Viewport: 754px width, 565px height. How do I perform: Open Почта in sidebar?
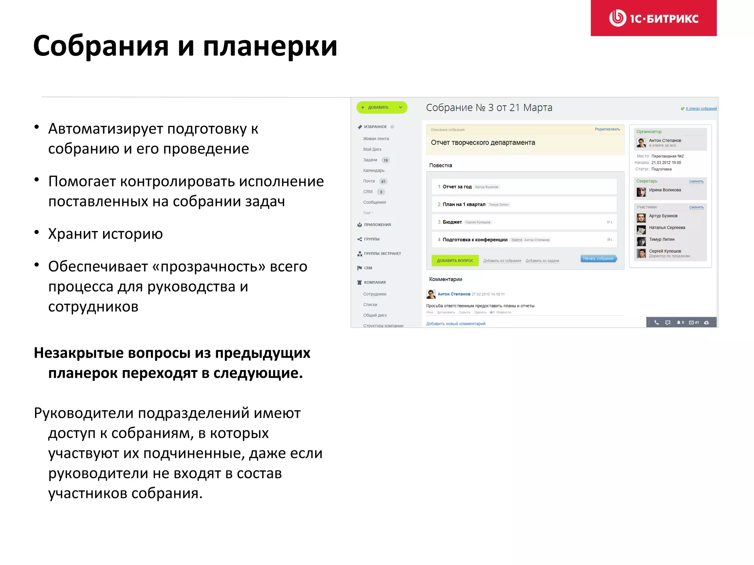369,181
